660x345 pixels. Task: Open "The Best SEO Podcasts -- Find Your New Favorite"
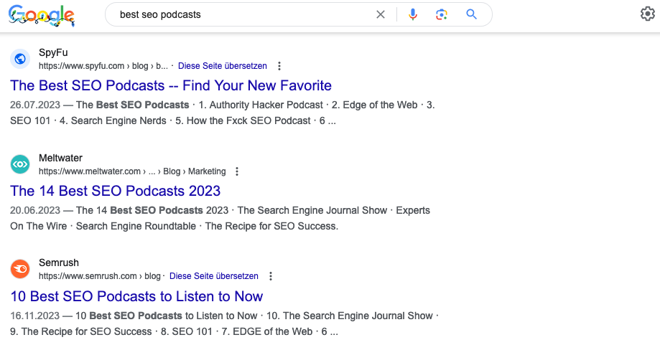[171, 86]
